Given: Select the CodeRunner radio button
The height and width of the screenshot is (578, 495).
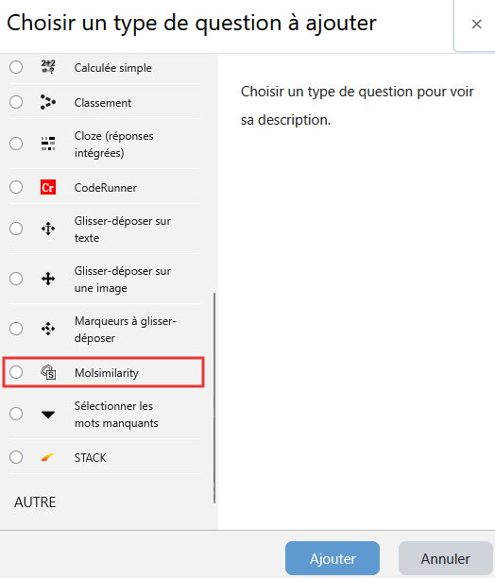Looking at the screenshot, I should click(x=16, y=187).
